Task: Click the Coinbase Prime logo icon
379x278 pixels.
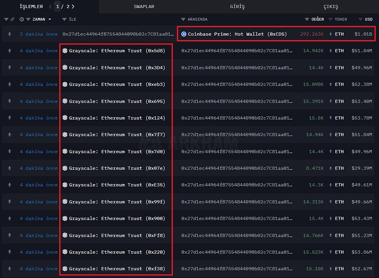Action: tap(184, 34)
